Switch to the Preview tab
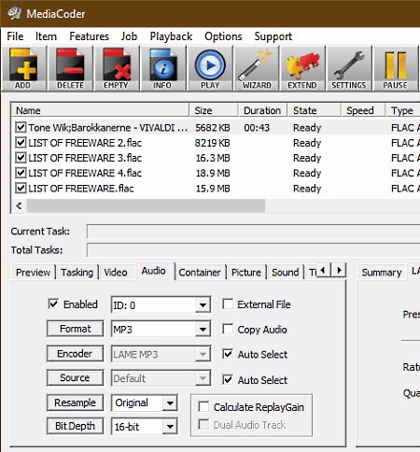Screen dimensions: 420x452 point(33,273)
